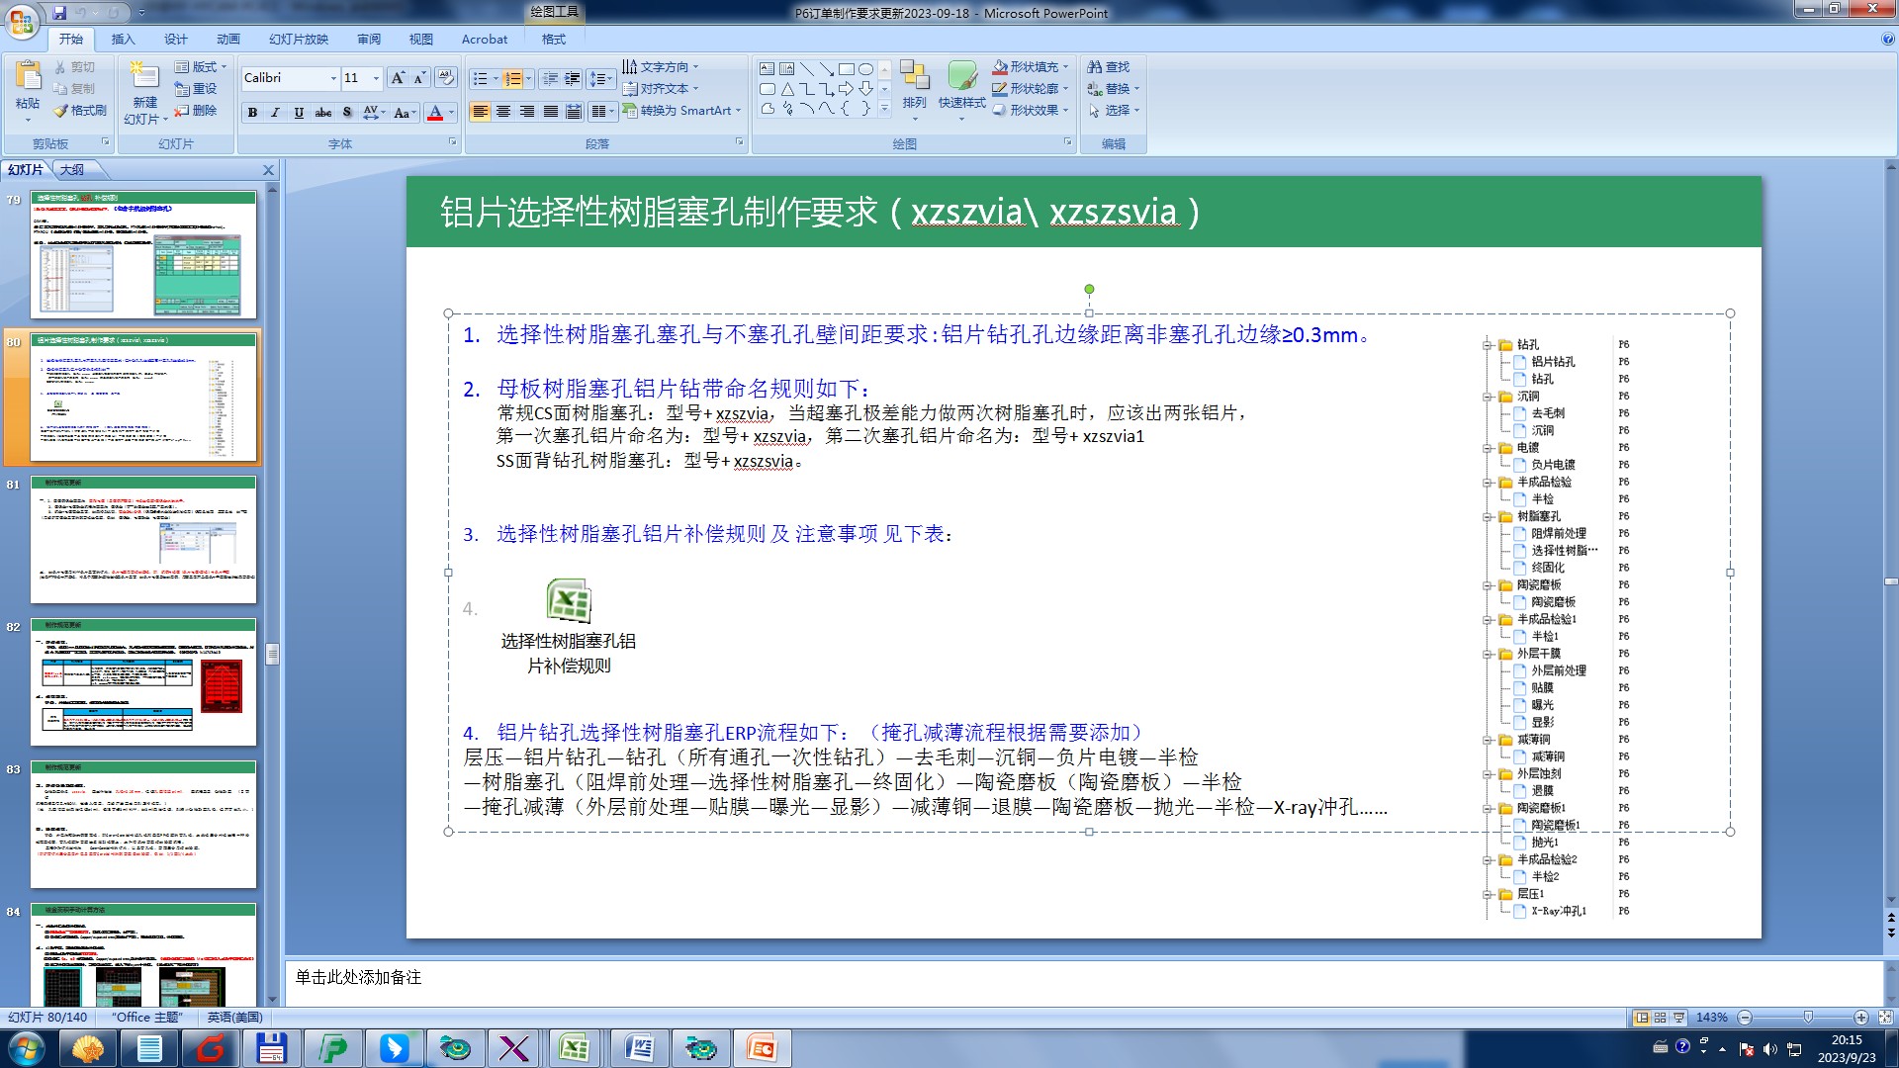Open the Insert (插入) ribbon tab
The width and height of the screenshot is (1899, 1068).
point(123,40)
